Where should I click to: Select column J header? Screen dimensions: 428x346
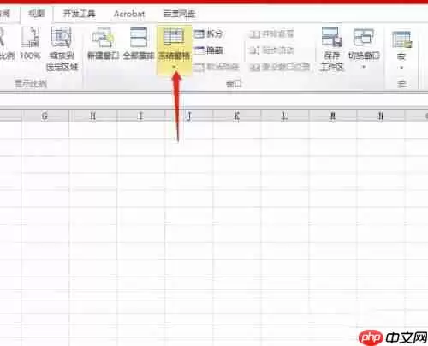(189, 116)
